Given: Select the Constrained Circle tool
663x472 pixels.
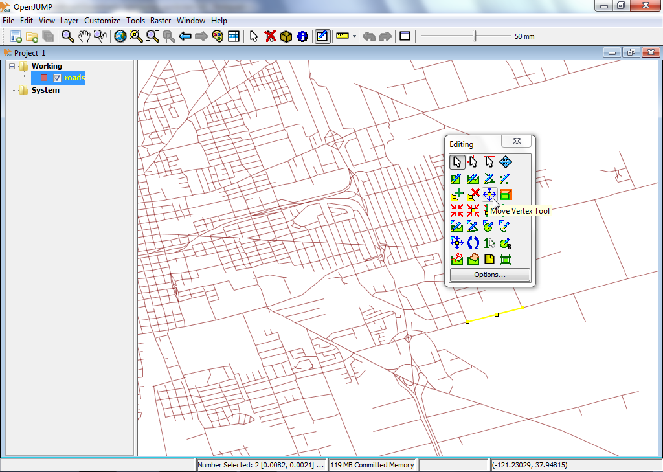Looking at the screenshot, I should point(489,227).
